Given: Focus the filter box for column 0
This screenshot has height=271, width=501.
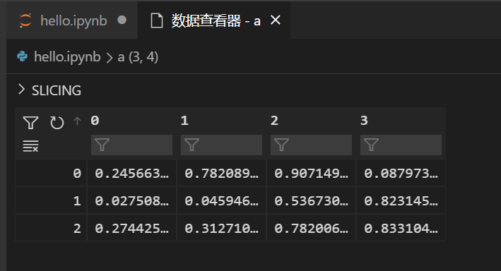Looking at the screenshot, I should [131, 145].
